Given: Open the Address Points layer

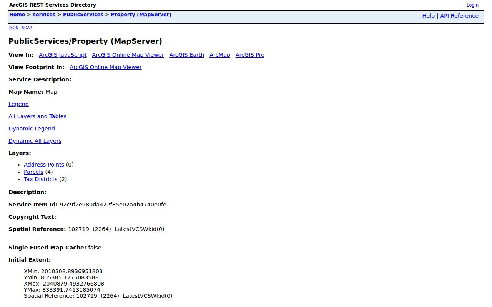Looking at the screenshot, I should (x=44, y=165).
